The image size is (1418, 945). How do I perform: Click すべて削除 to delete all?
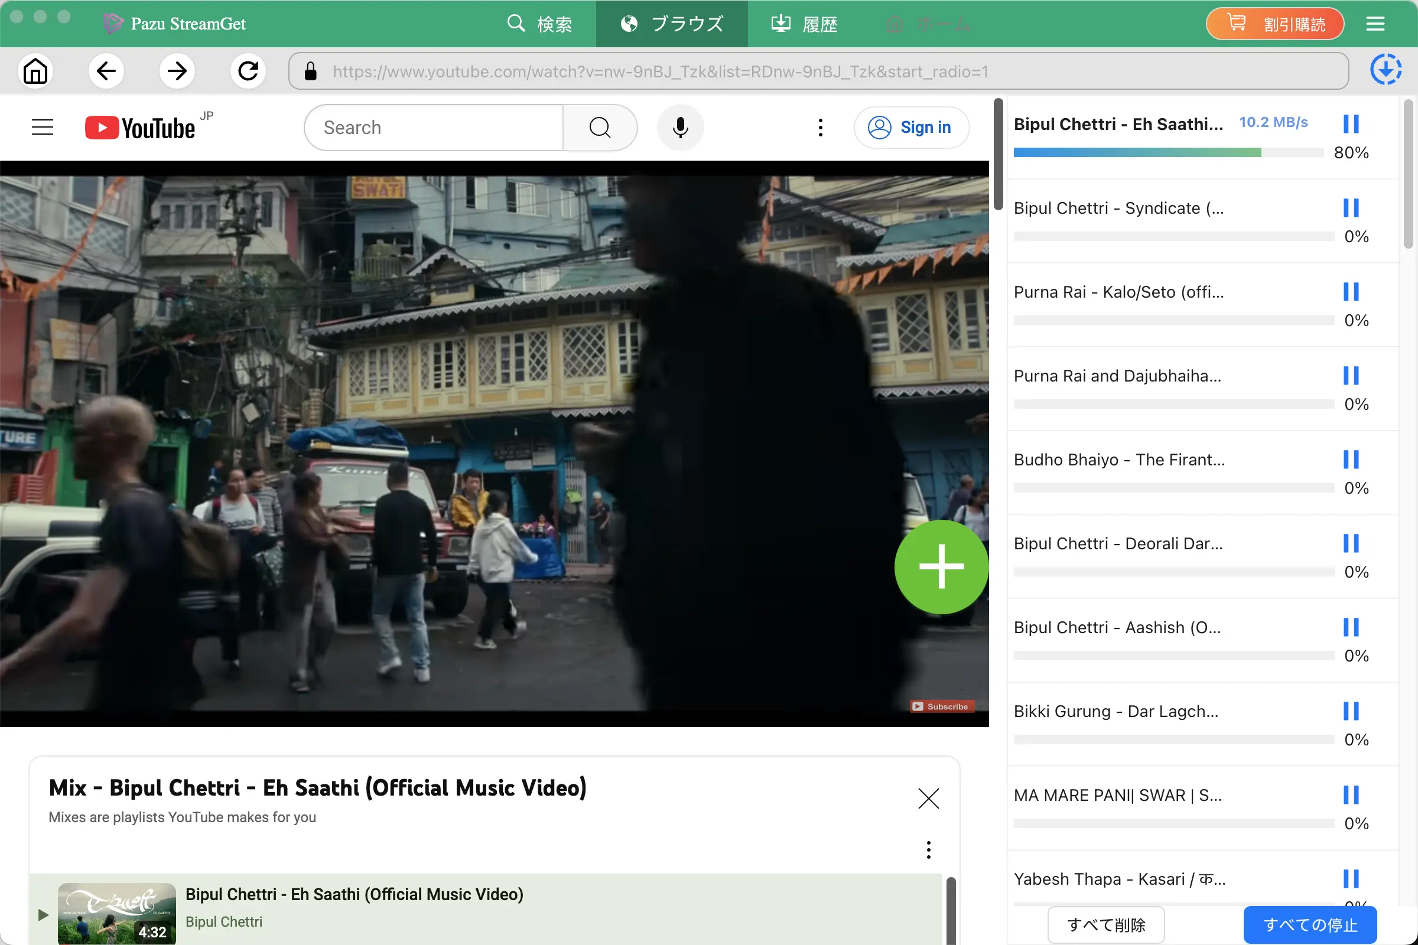[1105, 924]
